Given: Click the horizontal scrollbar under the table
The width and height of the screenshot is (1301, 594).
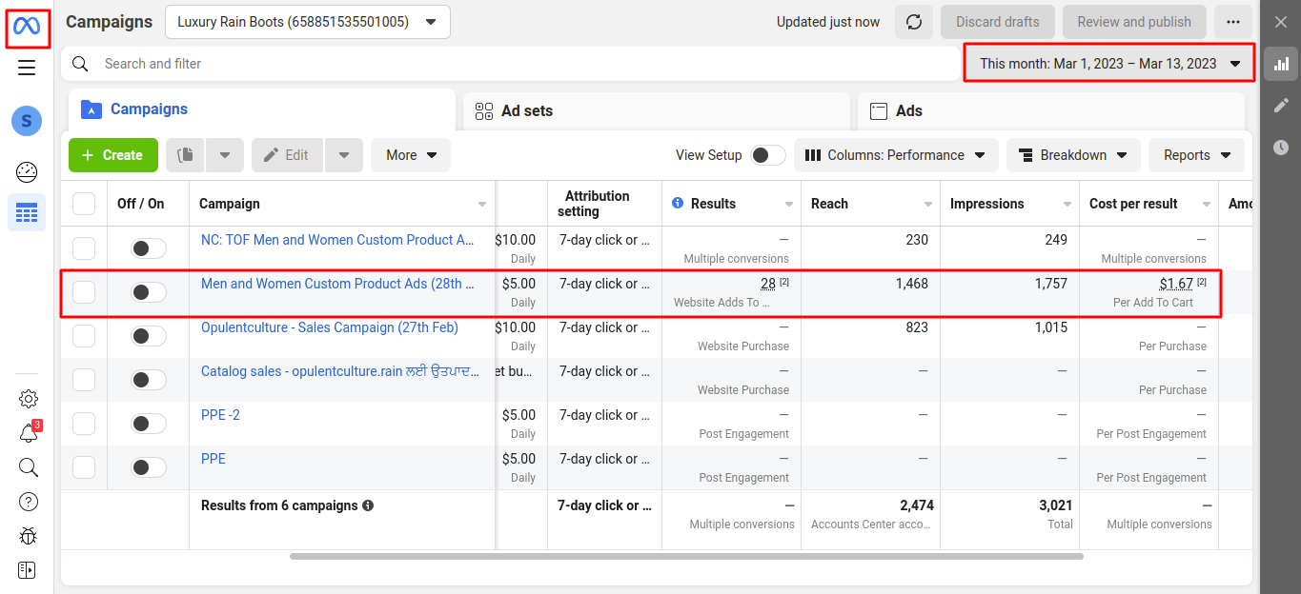Looking at the screenshot, I should pos(686,556).
